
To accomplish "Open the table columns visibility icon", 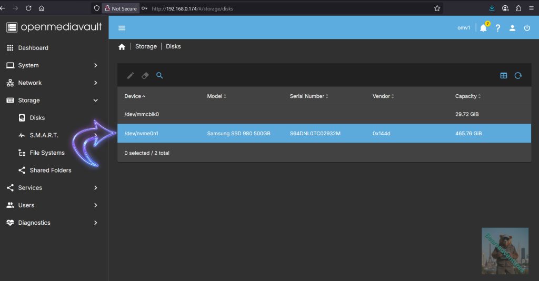I will click(x=504, y=76).
